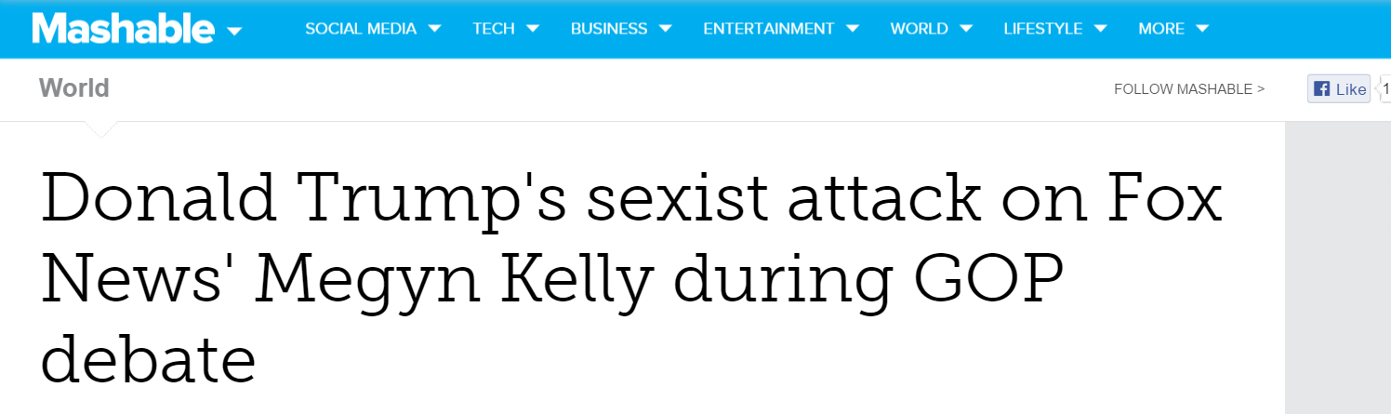
Task: Open the Lifestyle menu
Action: (x=1043, y=29)
